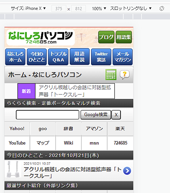Screen dimensions: 170x193
Task: Select the goo portal cell
Action: pos(43,129)
